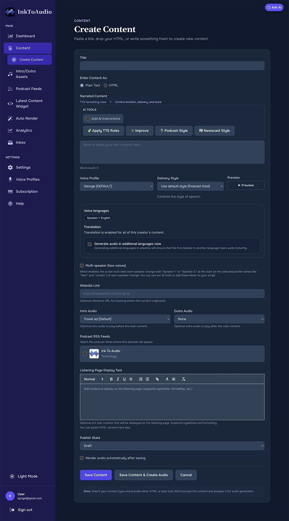Play the voice Preview
Image resolution: width=289 pixels, height=521 pixels.
tap(246, 185)
